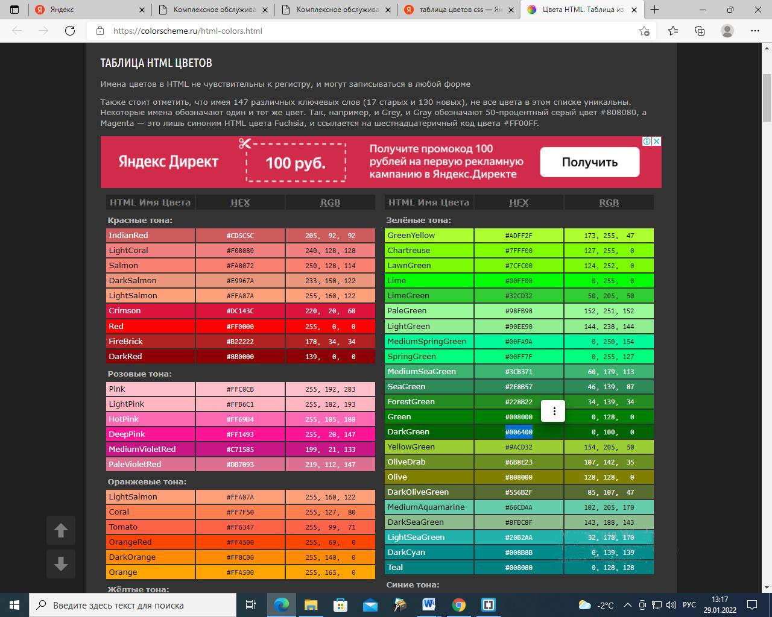Switch to the Яндекс tab
Image resolution: width=772 pixels, height=617 pixels.
84,10
